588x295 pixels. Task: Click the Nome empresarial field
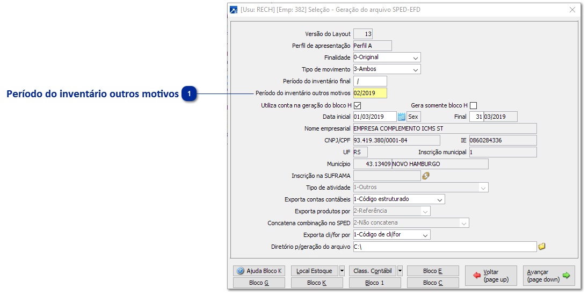coord(445,128)
